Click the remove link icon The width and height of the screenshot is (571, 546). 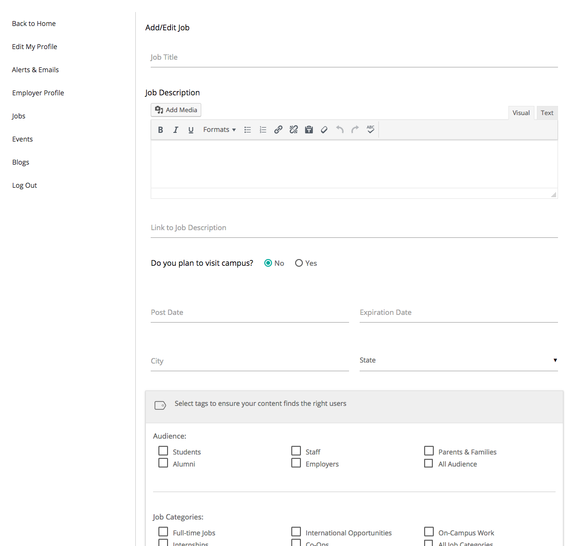(x=294, y=130)
